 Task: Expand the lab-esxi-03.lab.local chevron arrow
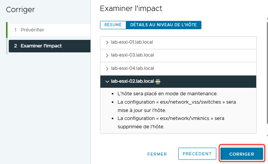tap(107, 55)
